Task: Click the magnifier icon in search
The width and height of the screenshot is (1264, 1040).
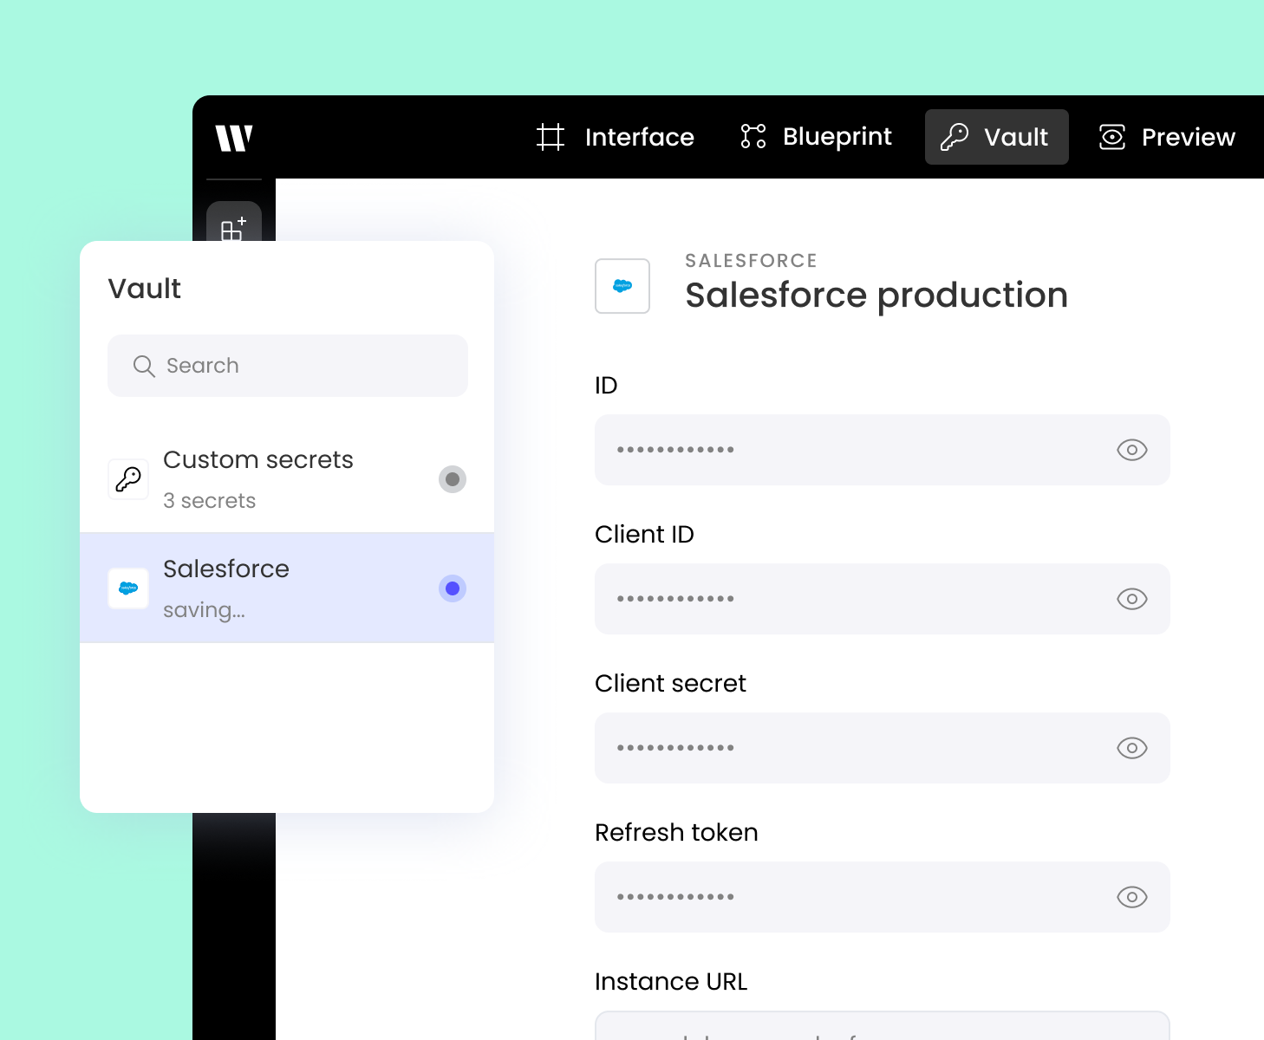Action: 144,366
